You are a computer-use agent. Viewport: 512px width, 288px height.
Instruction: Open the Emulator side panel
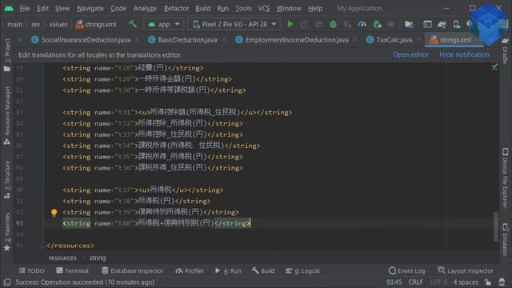coord(505,240)
